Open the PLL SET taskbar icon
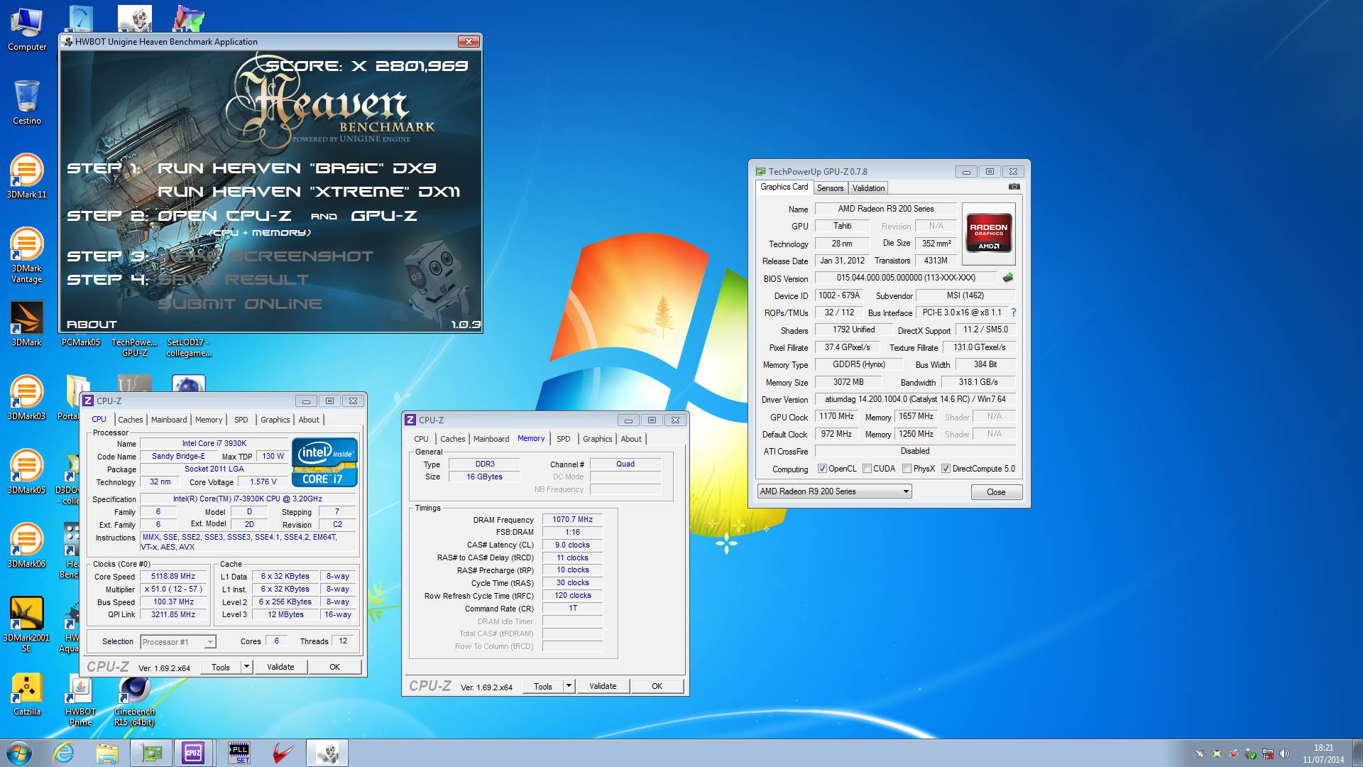The image size is (1363, 767). point(239,753)
